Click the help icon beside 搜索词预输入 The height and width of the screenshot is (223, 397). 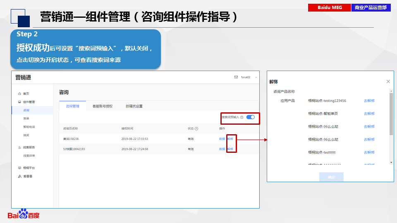(242, 117)
